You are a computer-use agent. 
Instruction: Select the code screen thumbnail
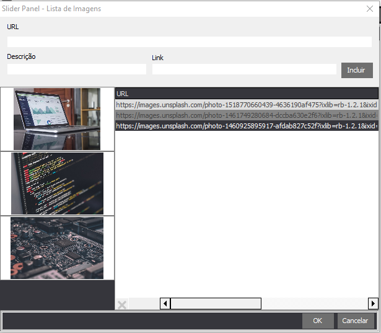pyautogui.click(x=57, y=184)
